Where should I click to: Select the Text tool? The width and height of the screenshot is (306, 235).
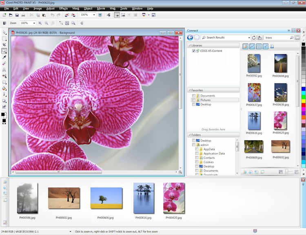[x=4, y=70]
